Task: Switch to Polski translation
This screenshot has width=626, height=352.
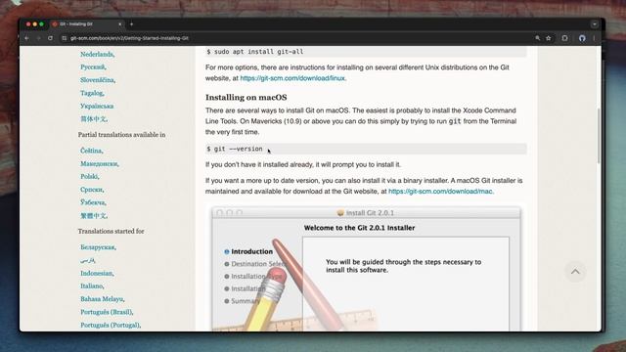Action: [90, 176]
